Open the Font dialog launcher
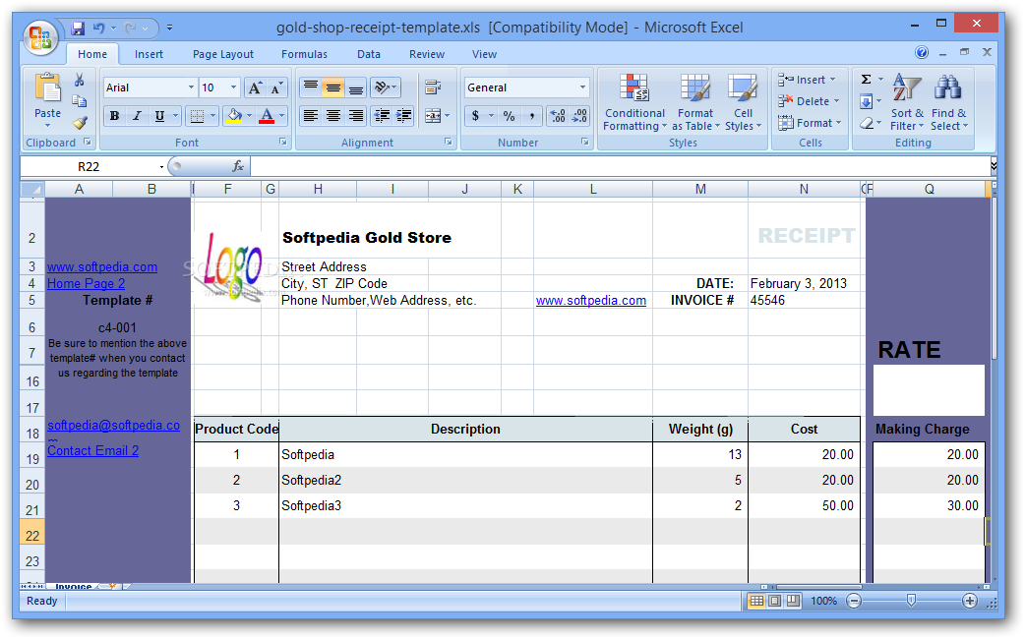Viewport: 1025px width, 639px height. pos(283,142)
